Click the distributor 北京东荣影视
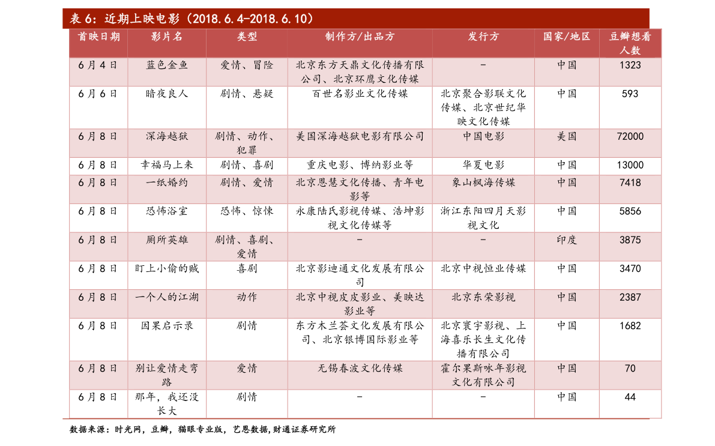This screenshot has width=715, height=446. click(483, 297)
